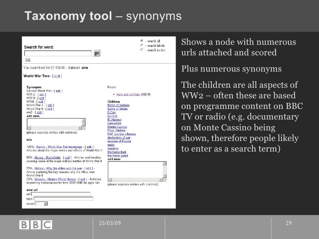Open 'Schools - Modern World History' link

pyautogui.click(x=55, y=179)
